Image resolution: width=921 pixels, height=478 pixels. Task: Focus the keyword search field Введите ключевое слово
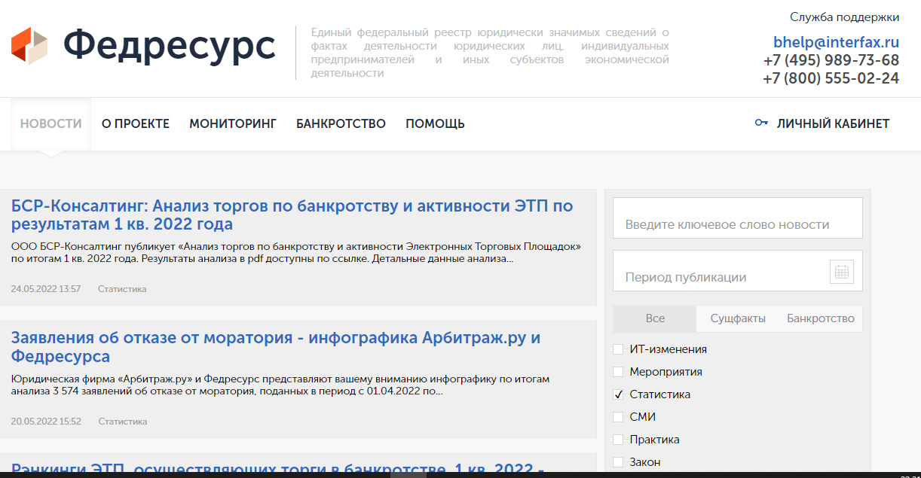(x=738, y=218)
